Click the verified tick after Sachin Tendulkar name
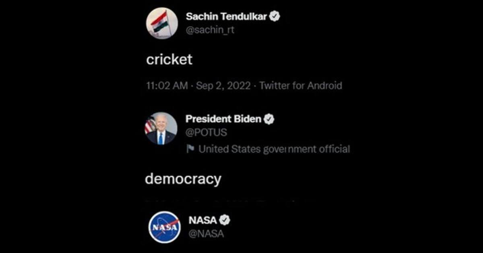The height and width of the screenshot is (253, 483). [x=275, y=15]
